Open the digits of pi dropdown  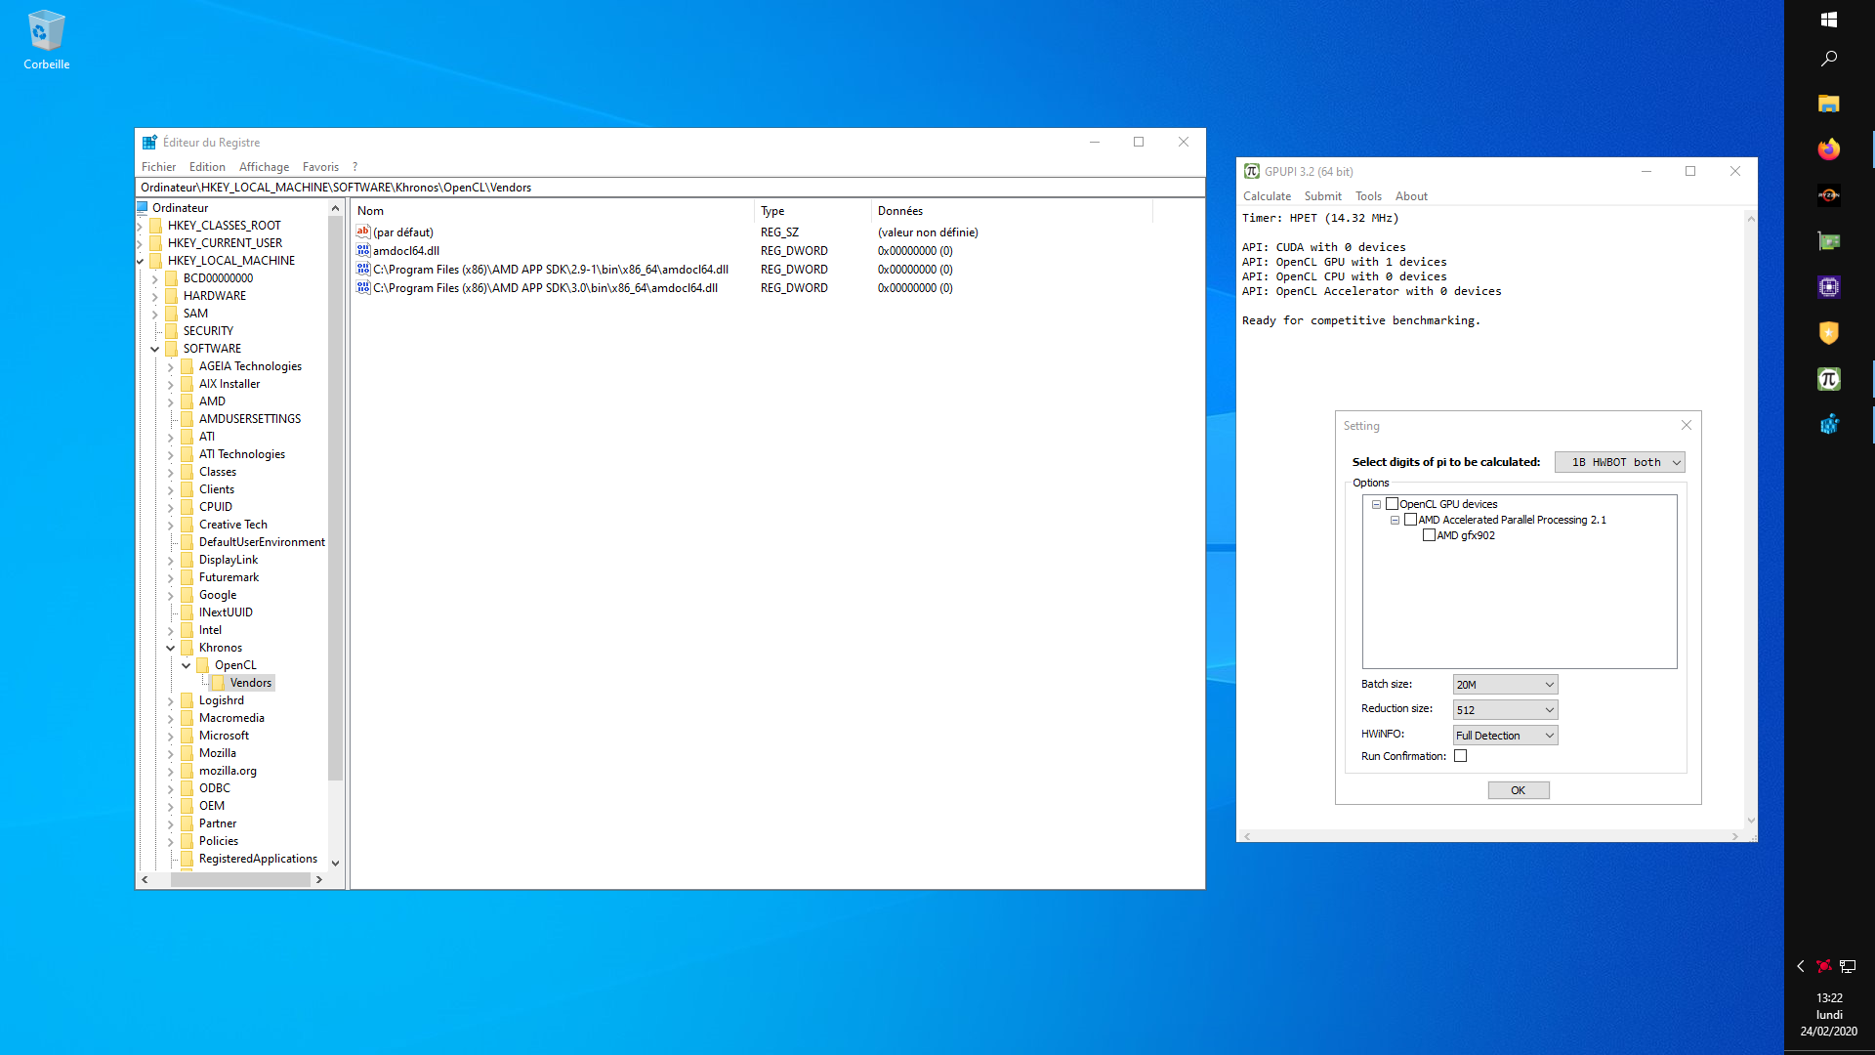tap(1620, 463)
